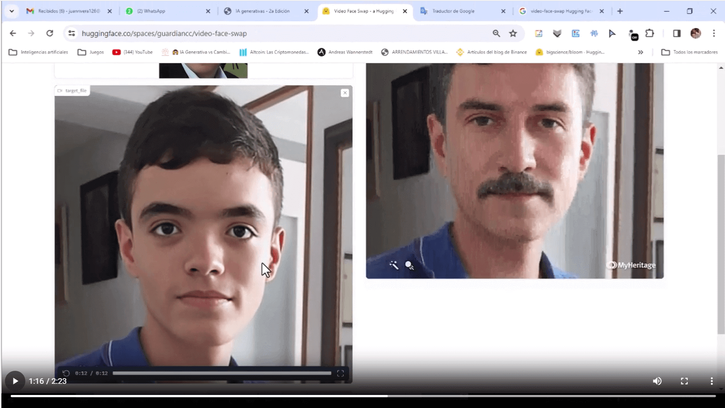Enter fullscreen on outer video player
725x408 pixels.
684,381
